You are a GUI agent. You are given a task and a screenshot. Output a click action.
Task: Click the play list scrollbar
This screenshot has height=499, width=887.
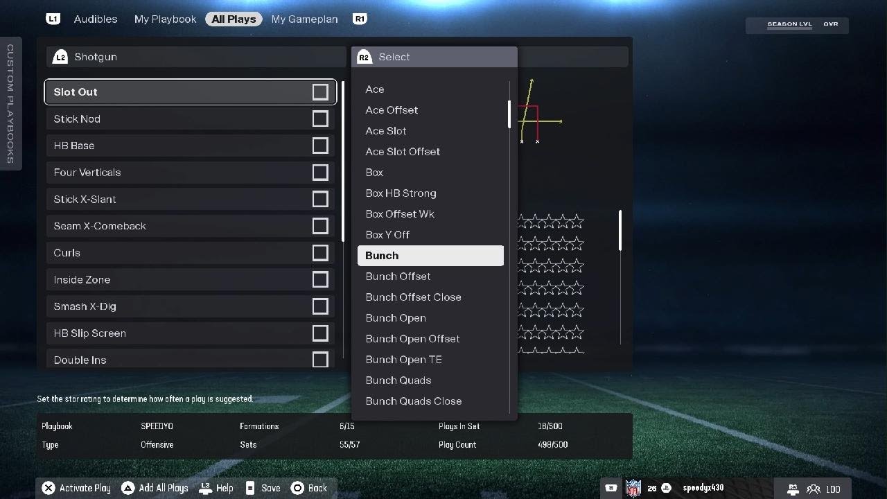coord(343,161)
